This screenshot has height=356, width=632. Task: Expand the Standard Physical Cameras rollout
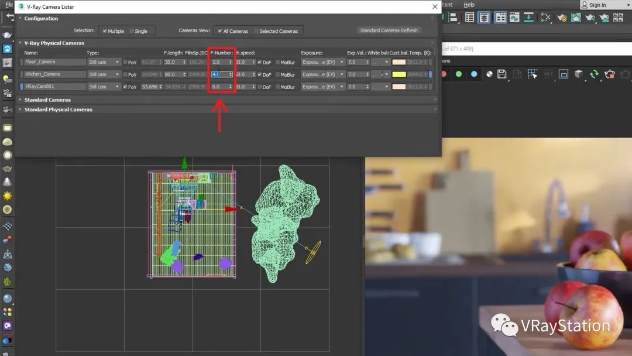click(x=59, y=109)
